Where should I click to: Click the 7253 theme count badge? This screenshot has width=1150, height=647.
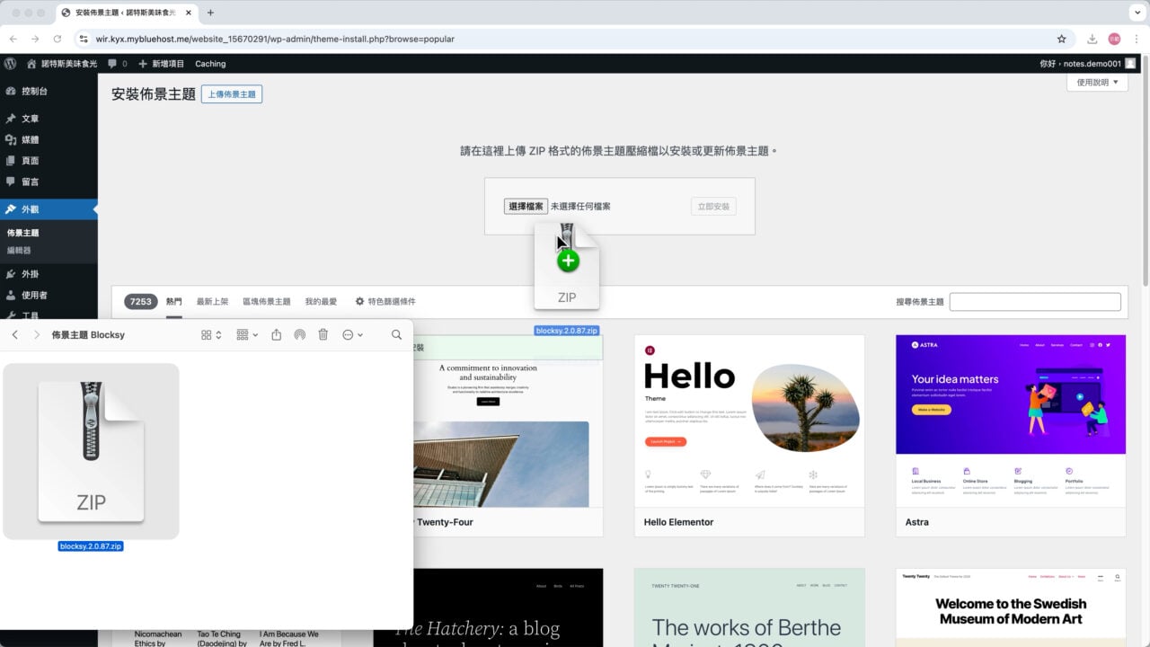[140, 302]
